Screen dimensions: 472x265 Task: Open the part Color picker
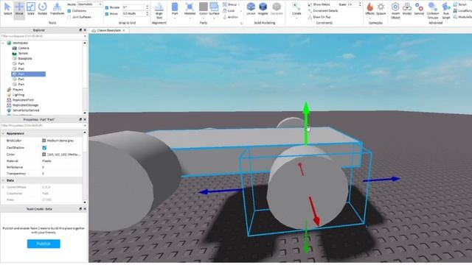point(204,9)
